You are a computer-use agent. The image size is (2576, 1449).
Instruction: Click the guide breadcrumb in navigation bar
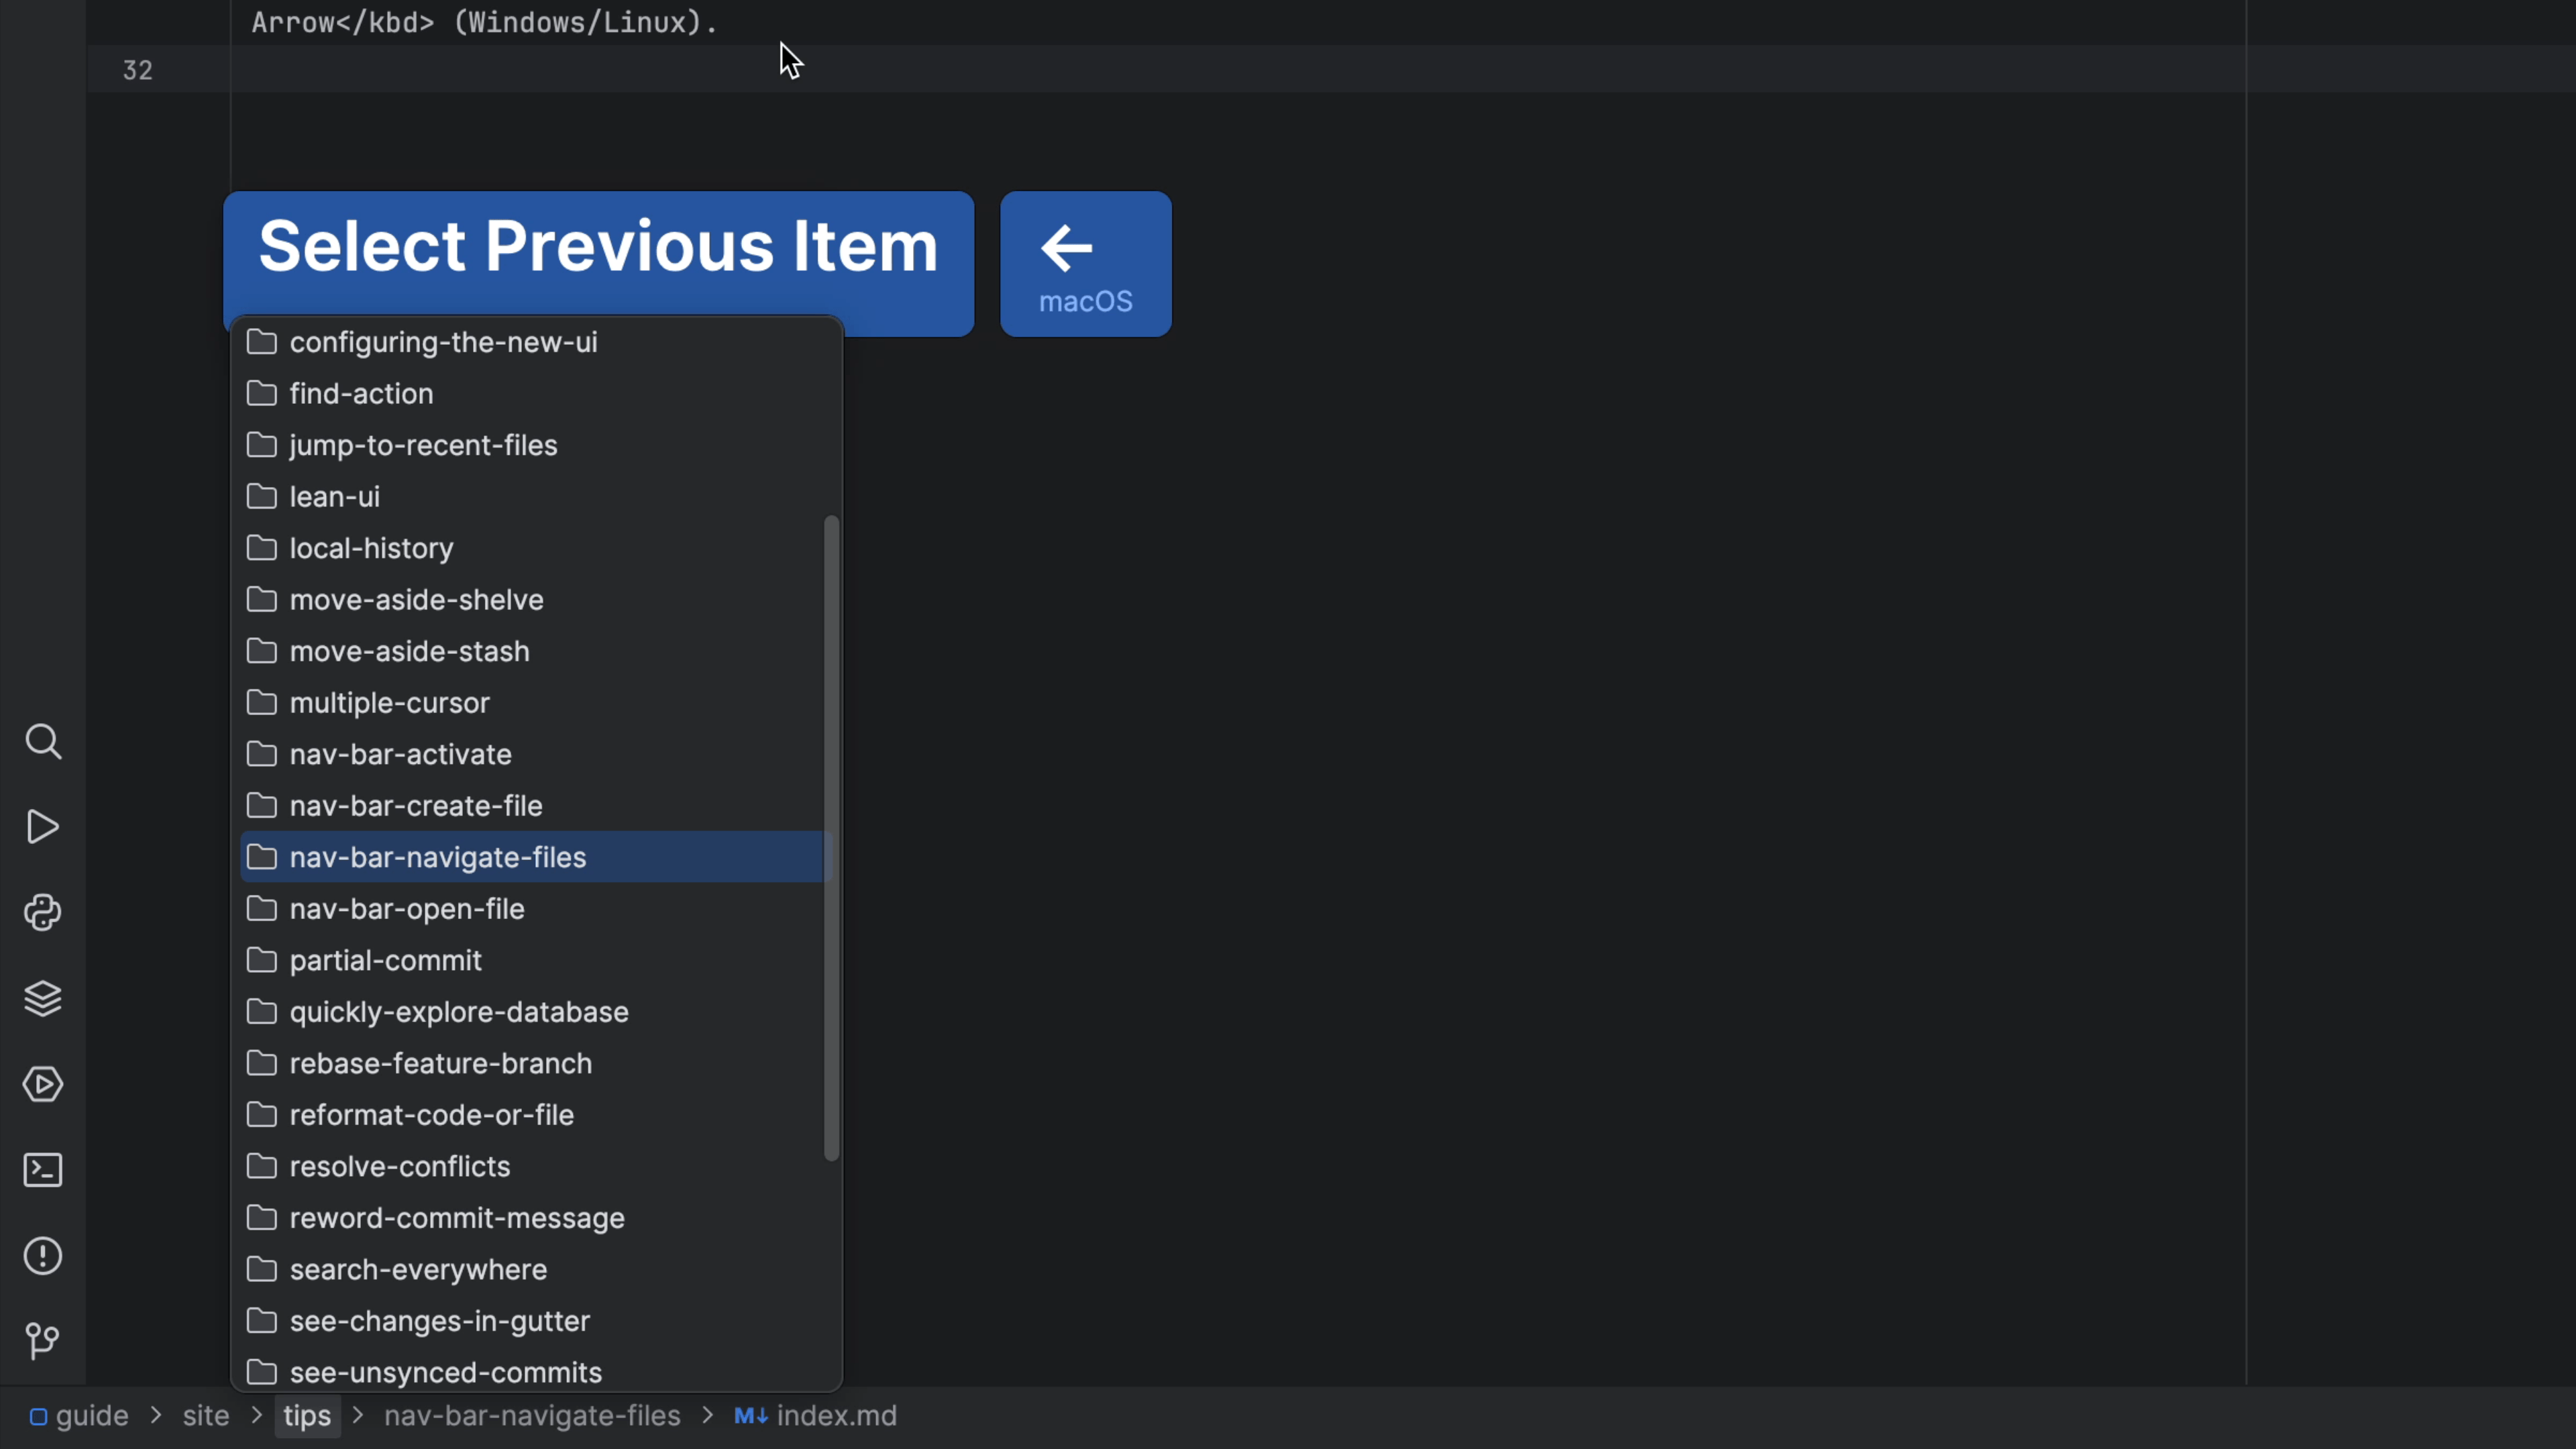coord(91,1416)
